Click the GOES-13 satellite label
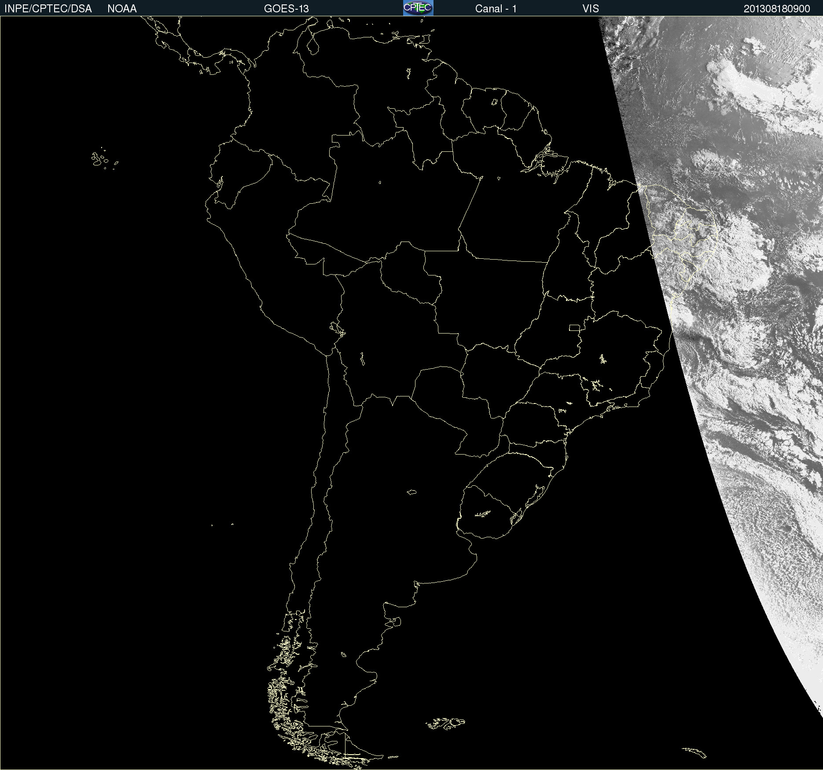823x770 pixels. pos(287,9)
